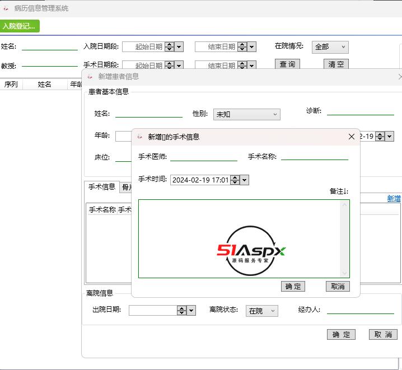Click 确定 in the surgery dialog
Screen dimensions: 402x370
(293, 287)
